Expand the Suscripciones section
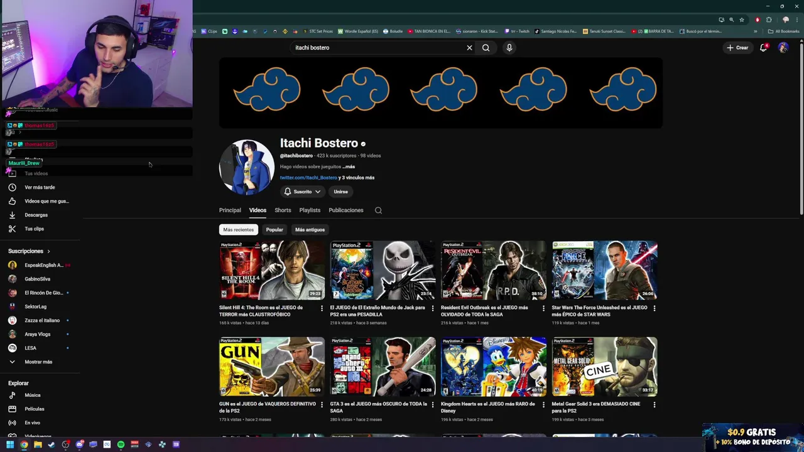The image size is (804, 452). tap(29, 251)
